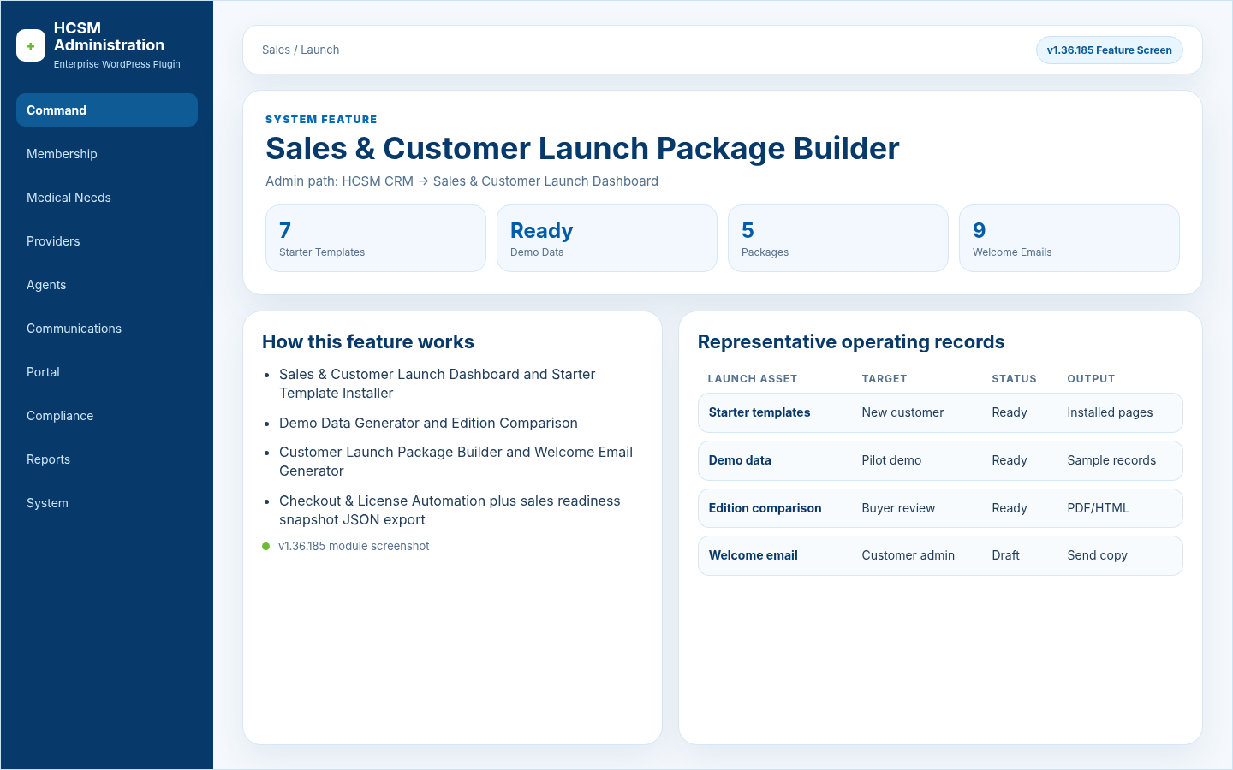
Task: Go to Compliance in the sidebar
Action: (x=107, y=416)
